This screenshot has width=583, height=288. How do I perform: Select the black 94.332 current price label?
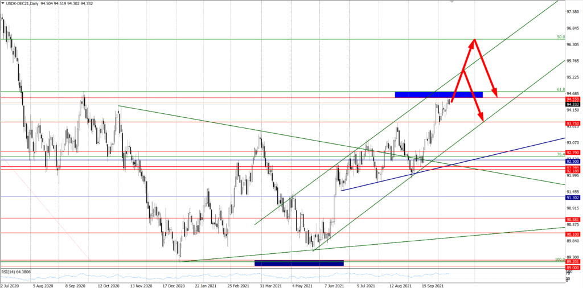[573, 105]
